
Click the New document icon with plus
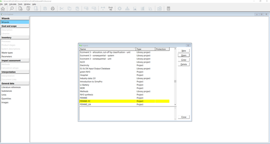point(21,8)
